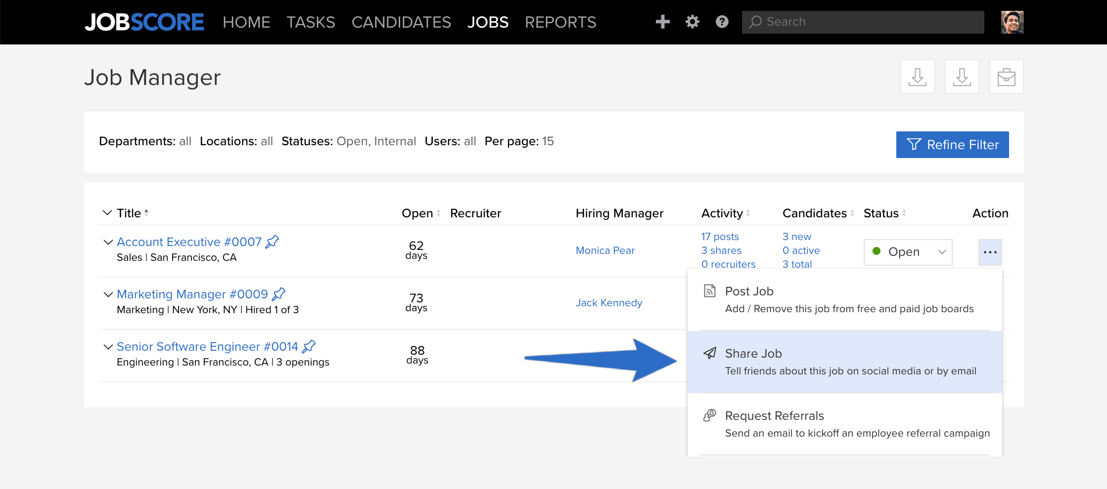Select Request Referrals from action menu
Image resolution: width=1107 pixels, height=489 pixels.
845,424
